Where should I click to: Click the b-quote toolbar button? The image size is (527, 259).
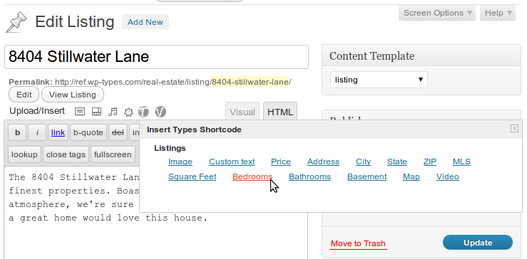click(88, 132)
